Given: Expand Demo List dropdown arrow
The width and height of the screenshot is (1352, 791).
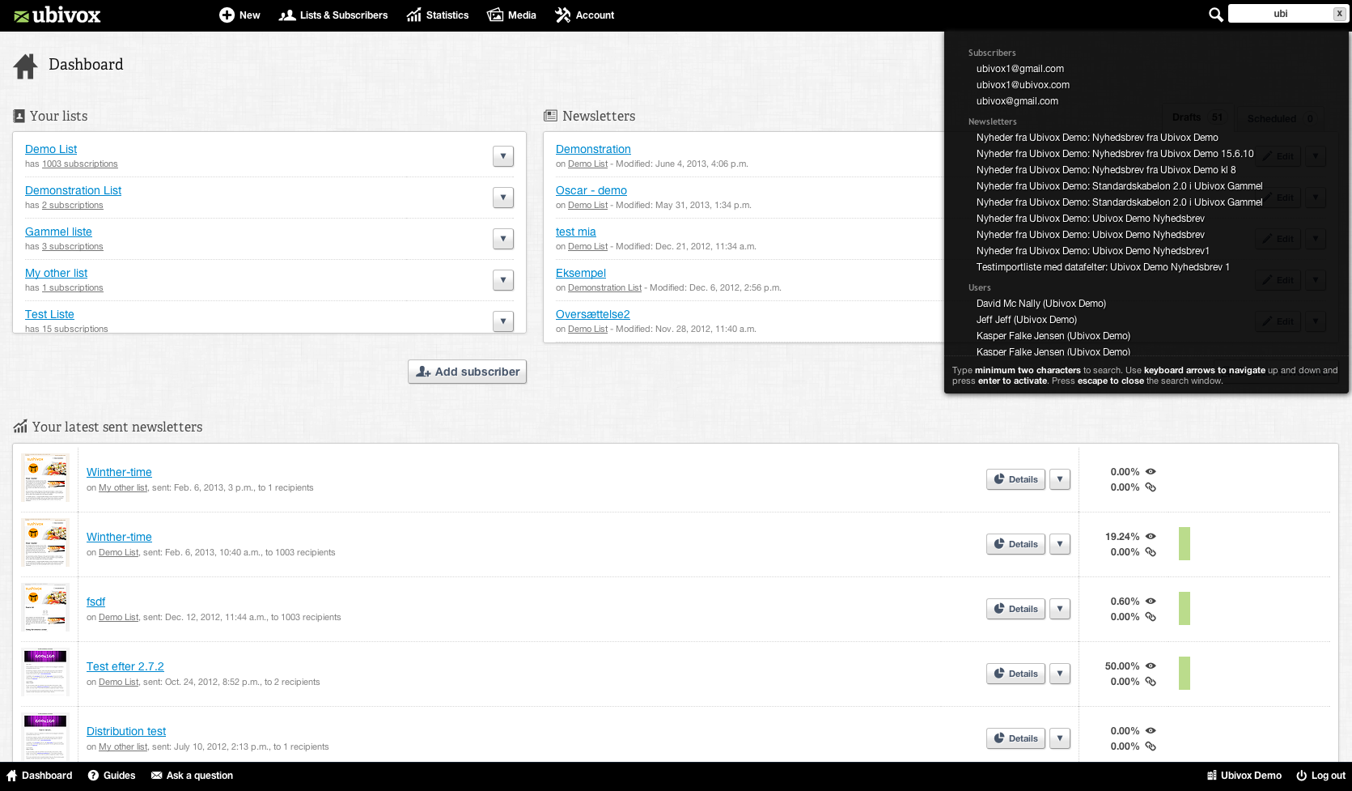Looking at the screenshot, I should (x=503, y=156).
